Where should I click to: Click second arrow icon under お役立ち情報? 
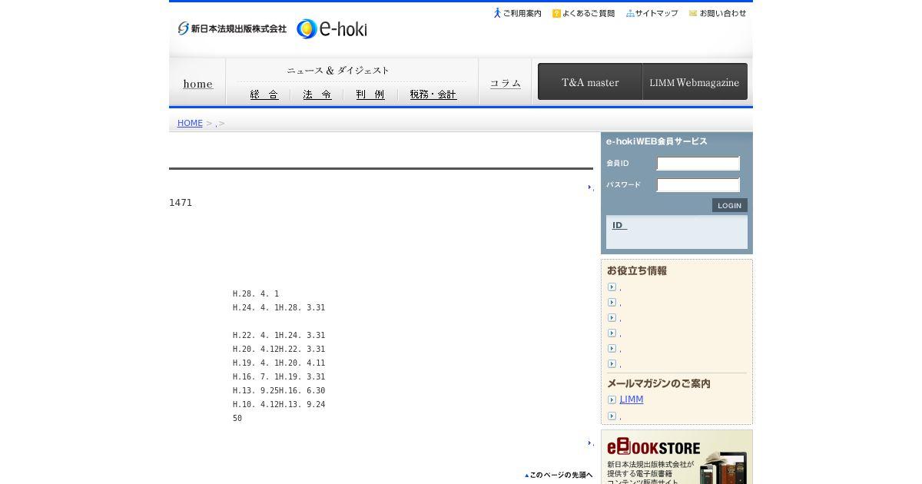point(612,302)
